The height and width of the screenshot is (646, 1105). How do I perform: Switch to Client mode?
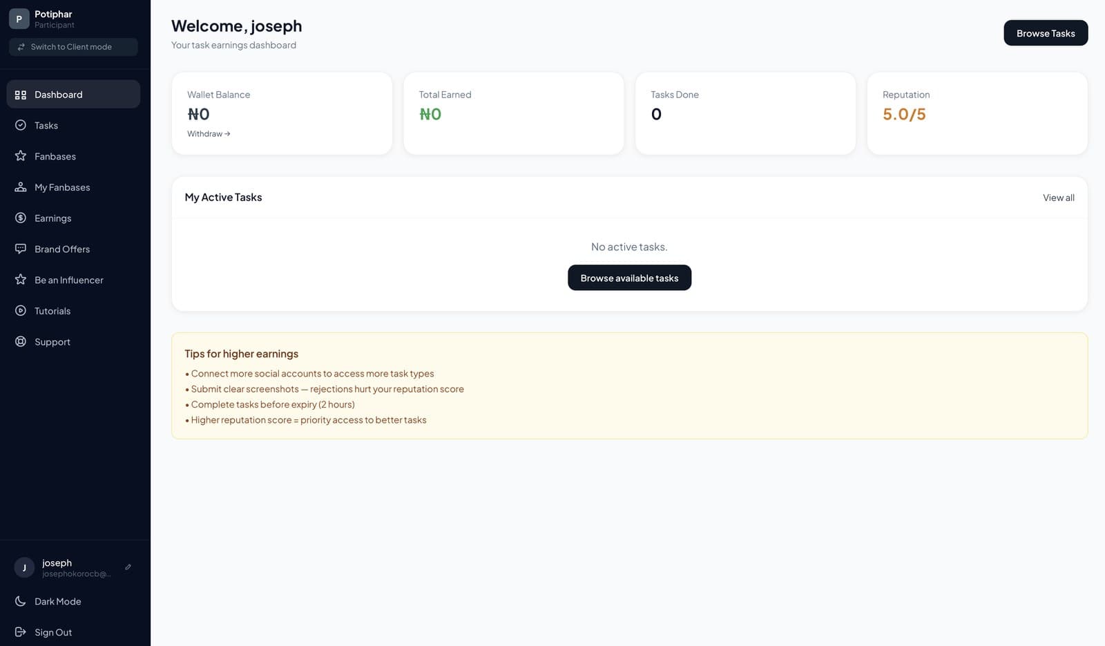click(73, 47)
